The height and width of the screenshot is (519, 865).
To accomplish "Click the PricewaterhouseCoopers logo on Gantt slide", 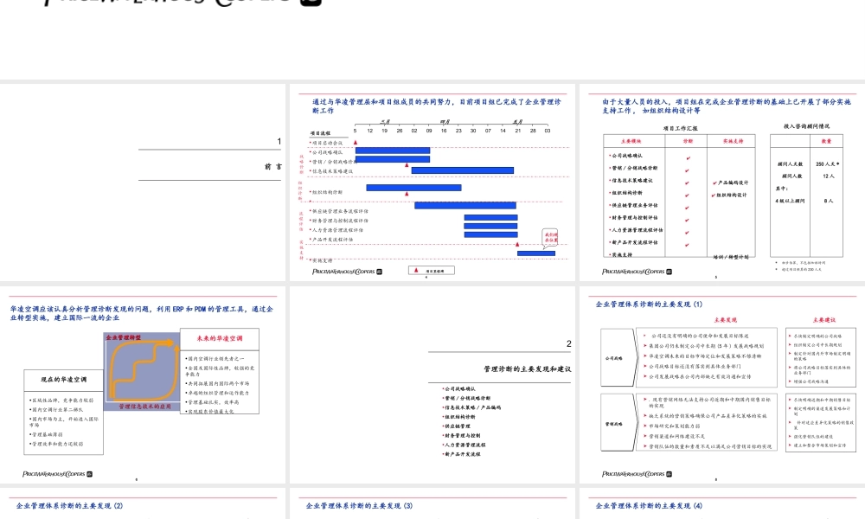I will (346, 271).
